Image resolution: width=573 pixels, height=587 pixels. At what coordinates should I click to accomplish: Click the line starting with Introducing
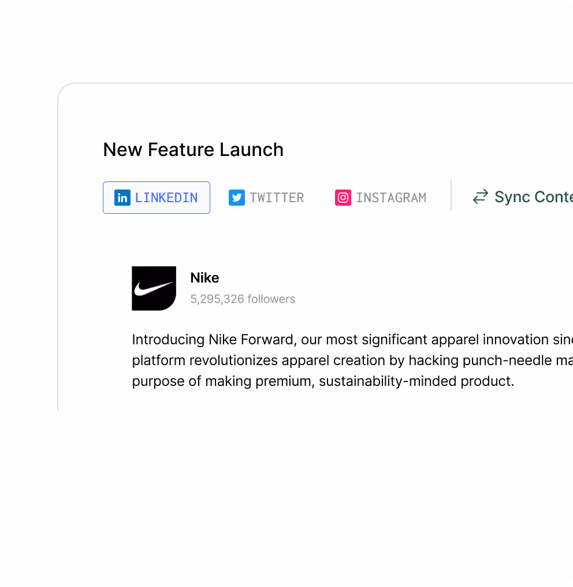coord(352,340)
